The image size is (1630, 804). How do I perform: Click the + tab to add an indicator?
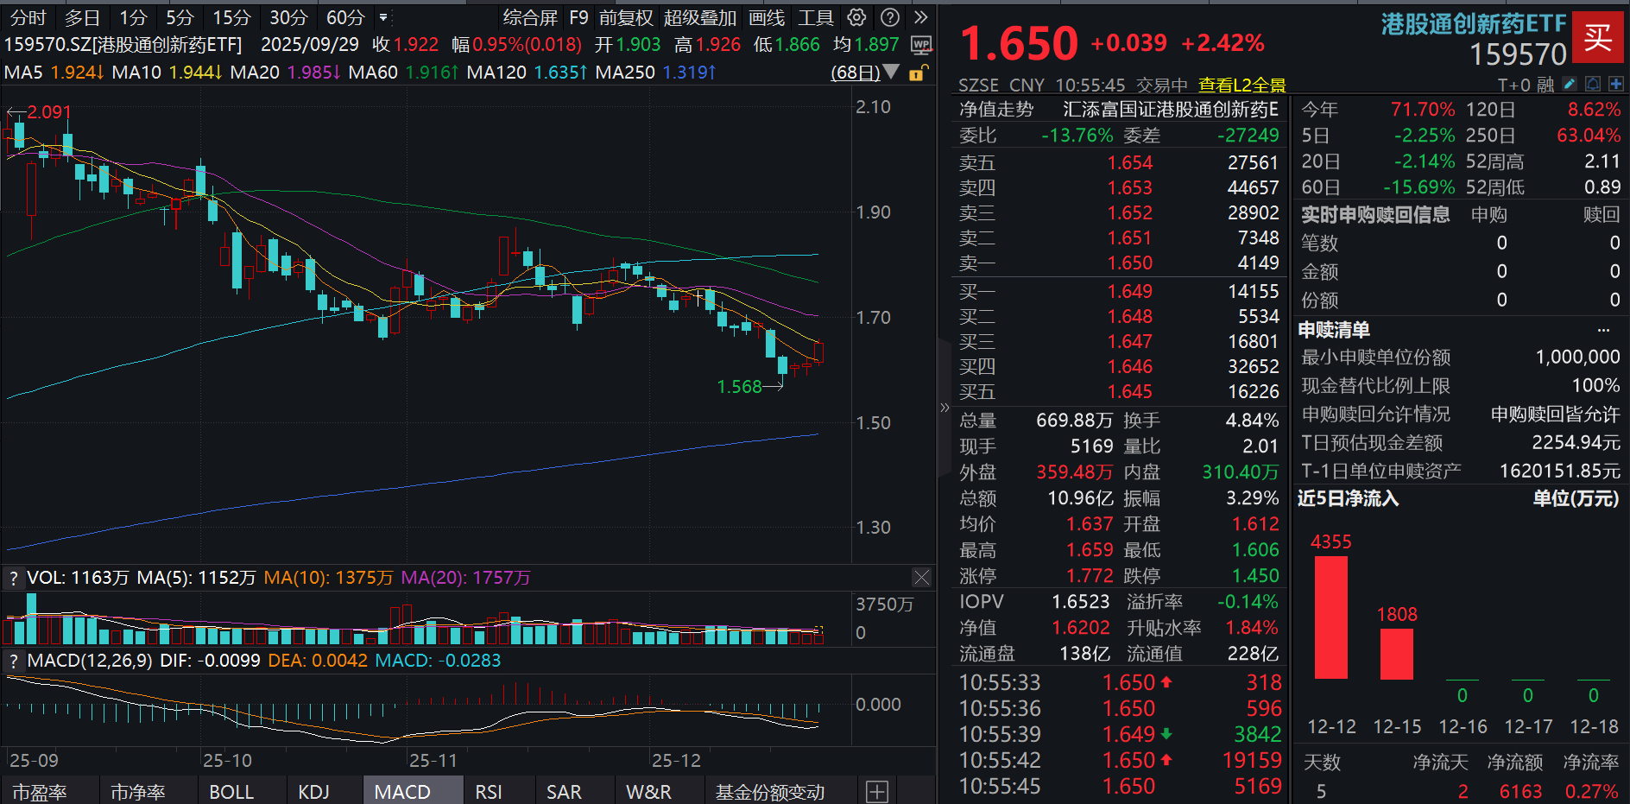pos(875,791)
